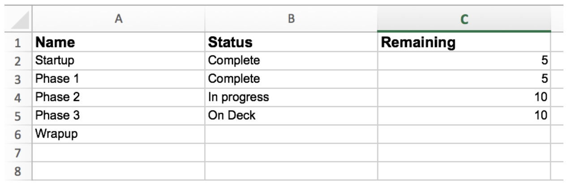Click the empty Status cell beside Wrapup

(291, 134)
